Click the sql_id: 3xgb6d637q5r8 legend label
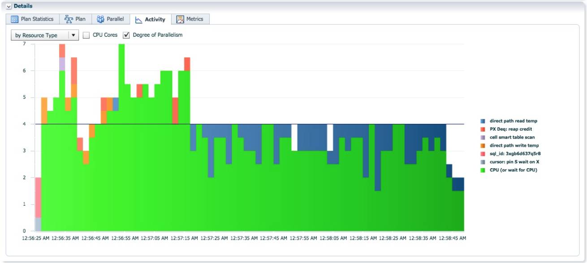 point(515,153)
